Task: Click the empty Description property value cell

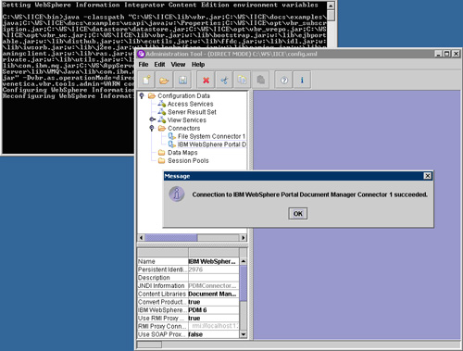Action: [x=214, y=278]
